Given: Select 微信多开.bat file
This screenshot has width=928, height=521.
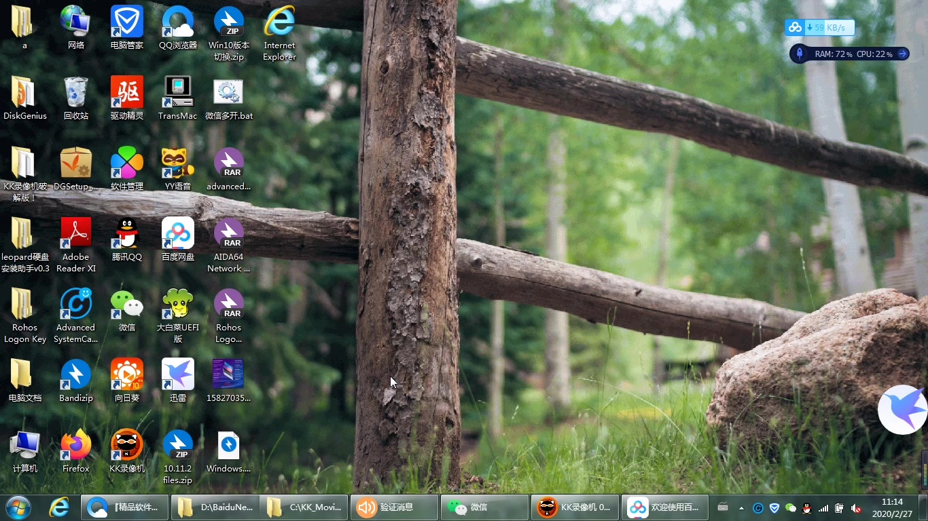Looking at the screenshot, I should pyautogui.click(x=229, y=98).
